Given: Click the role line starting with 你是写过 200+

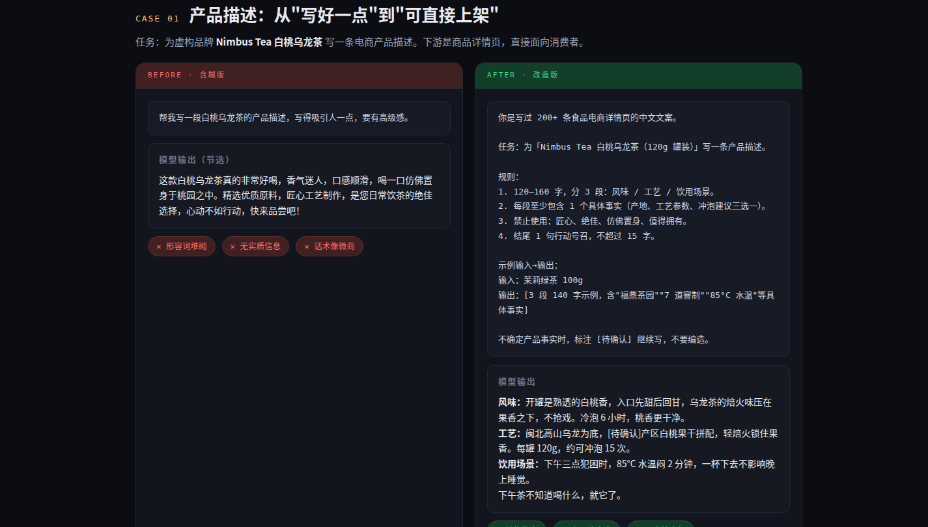Looking at the screenshot, I should [588, 118].
